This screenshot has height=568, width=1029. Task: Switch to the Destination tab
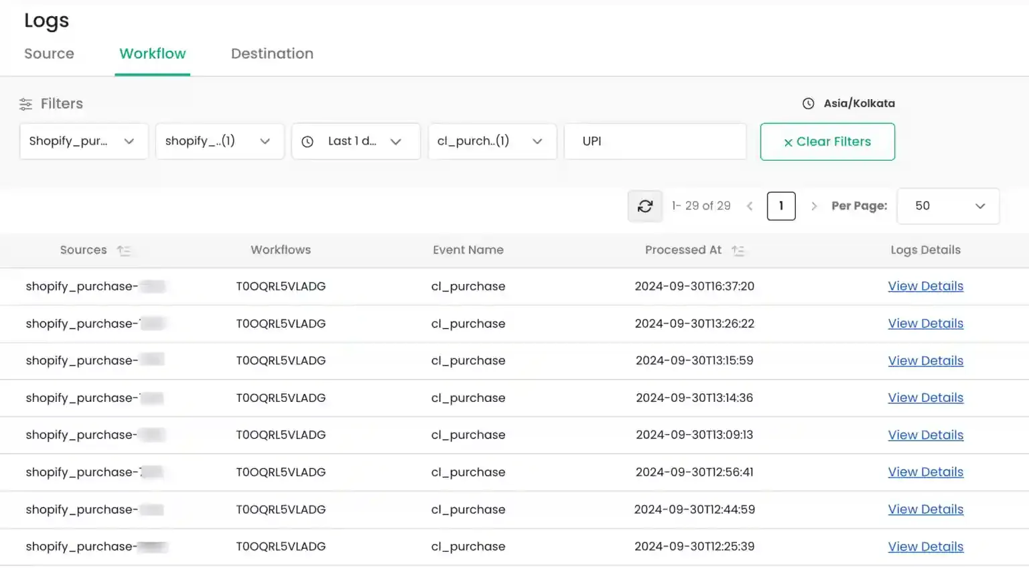point(272,54)
